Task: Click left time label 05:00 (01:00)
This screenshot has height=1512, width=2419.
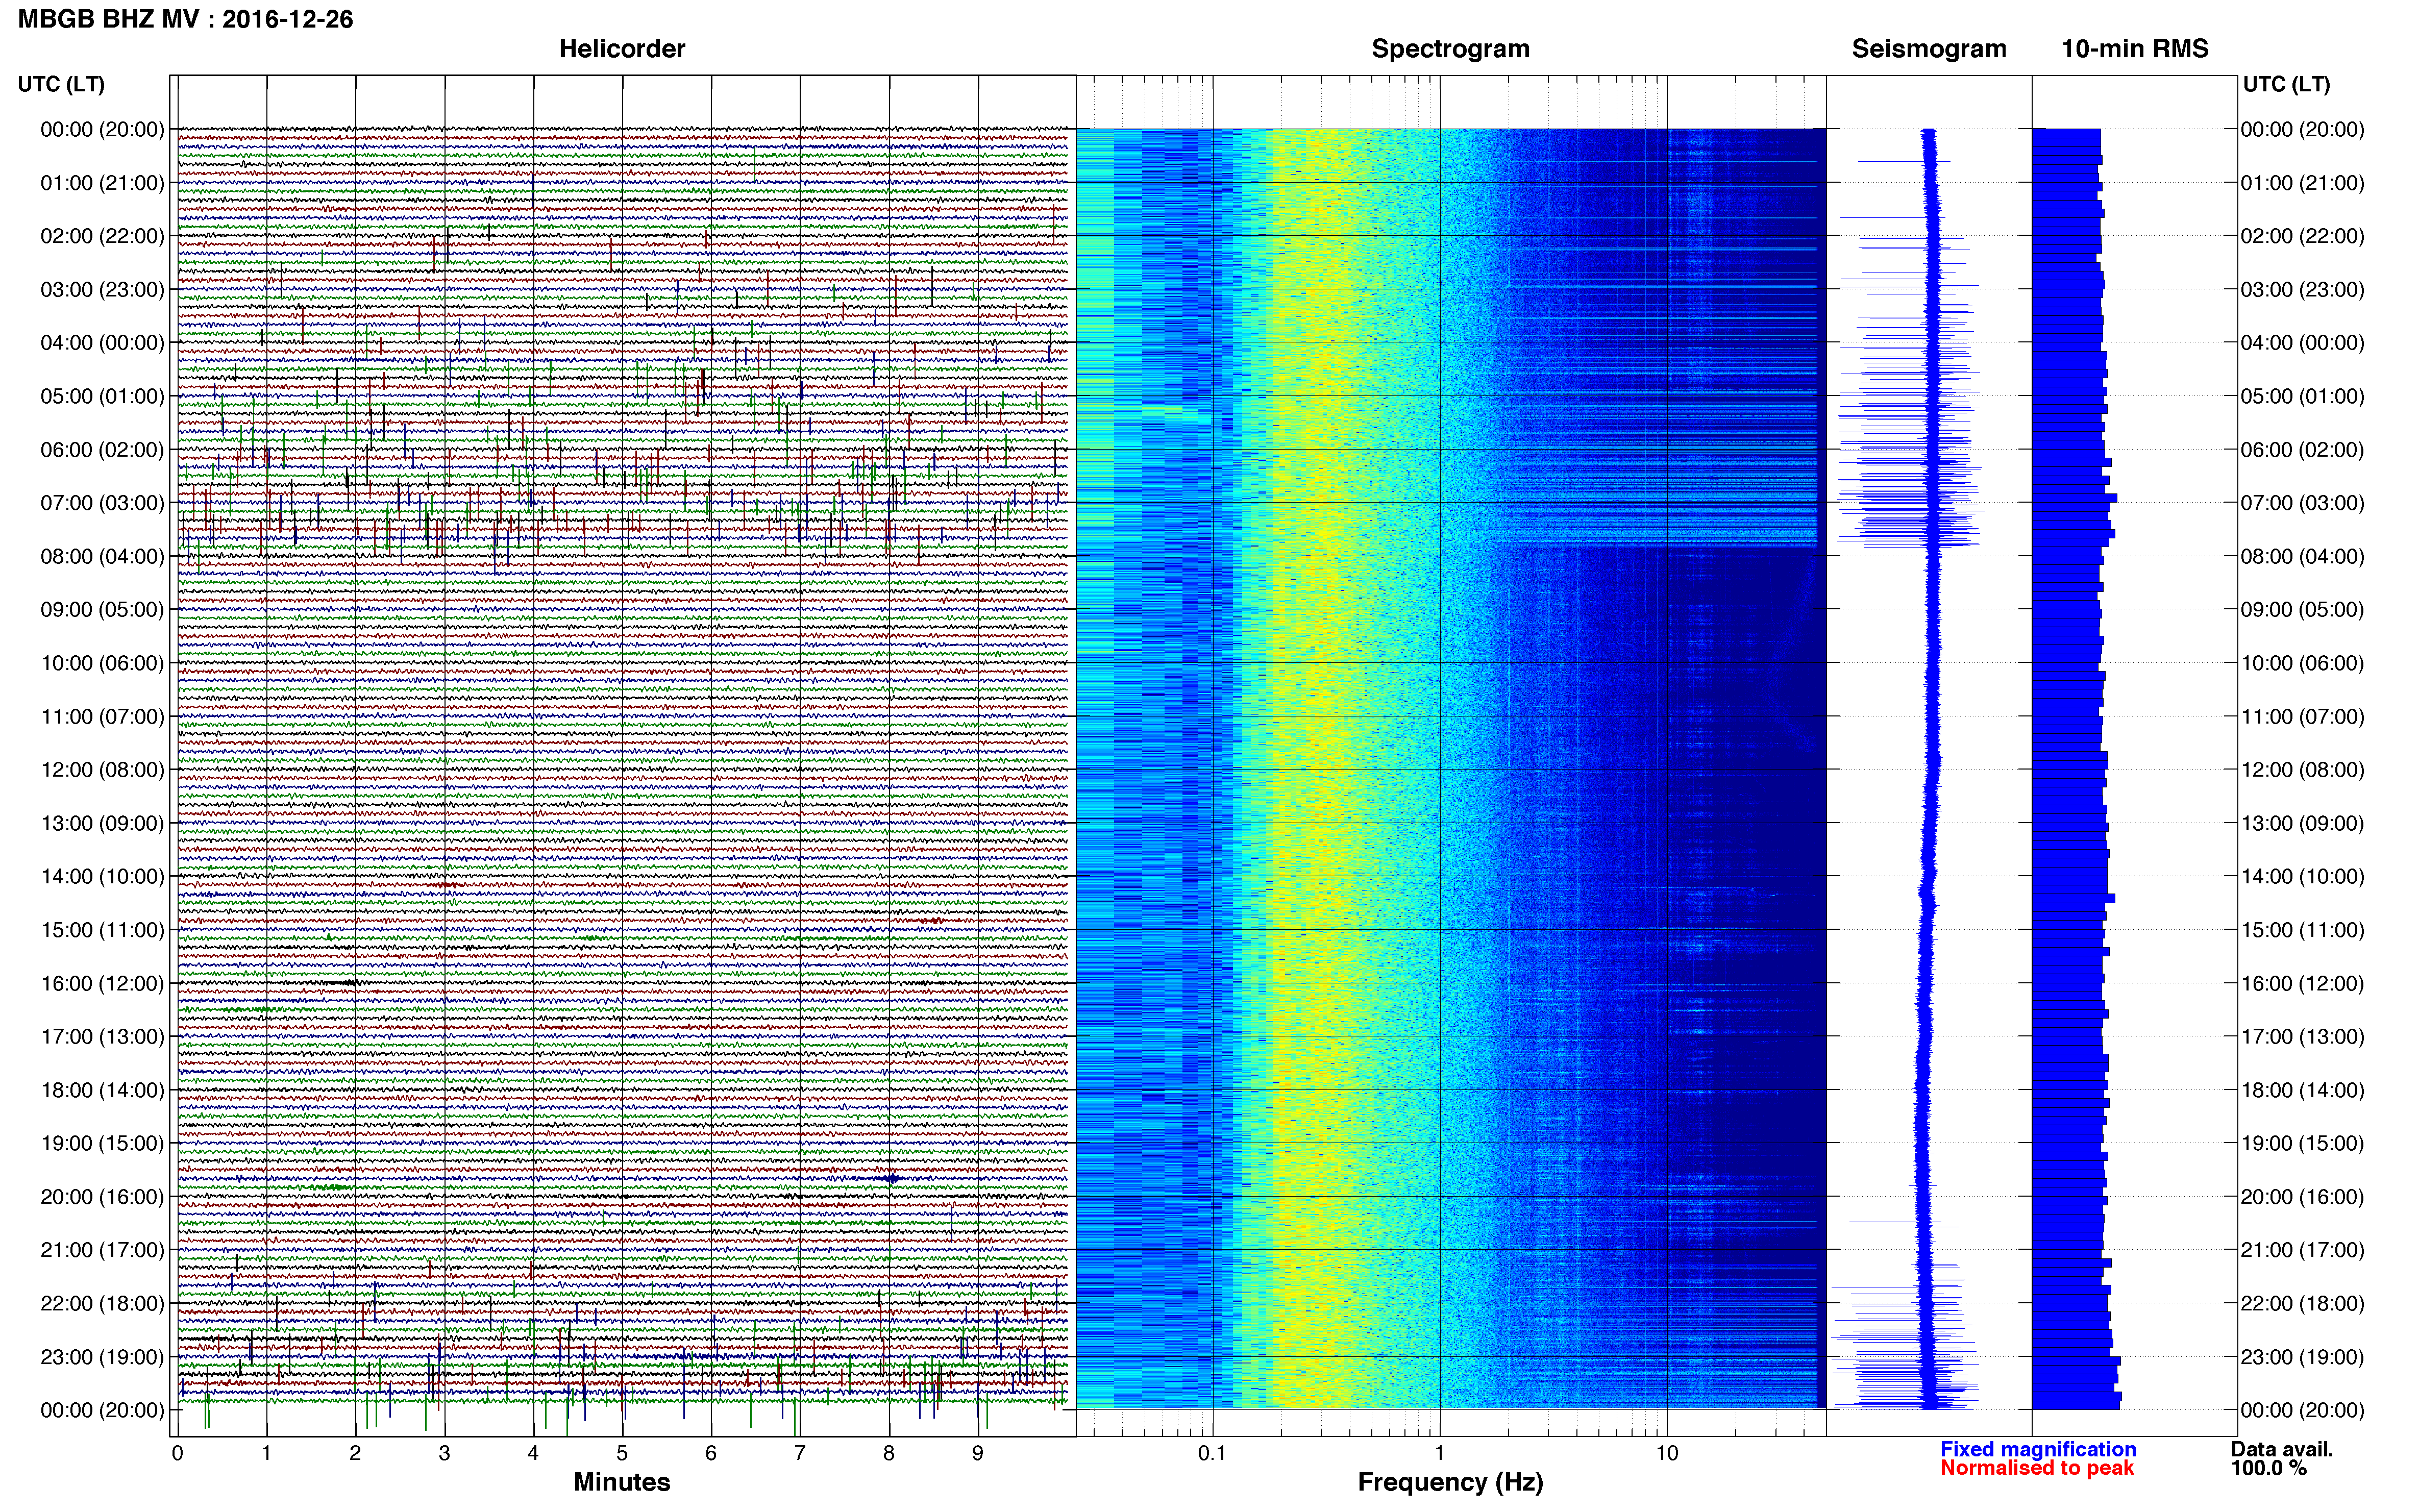Action: [x=102, y=396]
